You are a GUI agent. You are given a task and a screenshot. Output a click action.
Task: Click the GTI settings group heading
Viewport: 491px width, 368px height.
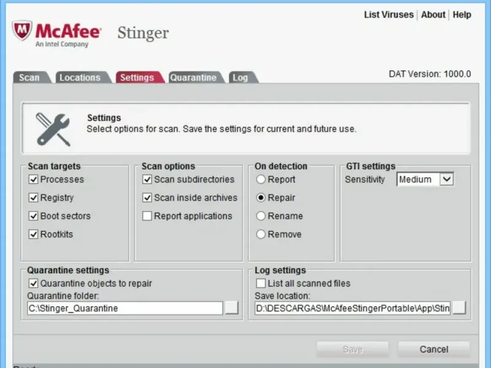click(x=371, y=166)
